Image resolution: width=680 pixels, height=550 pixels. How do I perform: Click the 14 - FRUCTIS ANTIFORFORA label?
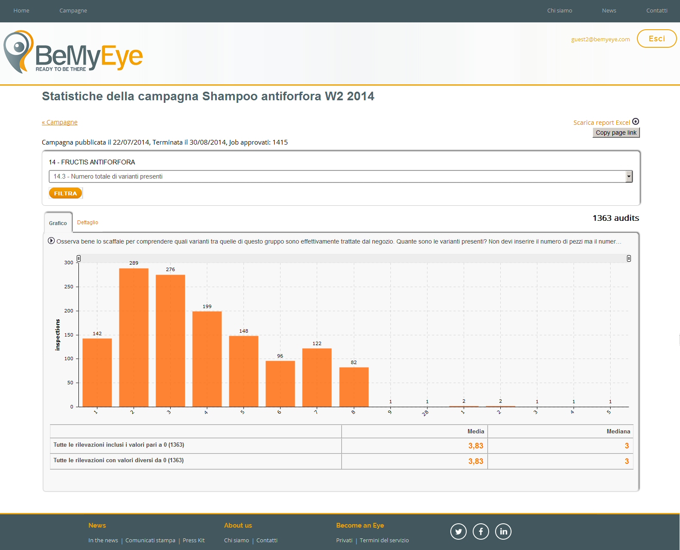(92, 162)
